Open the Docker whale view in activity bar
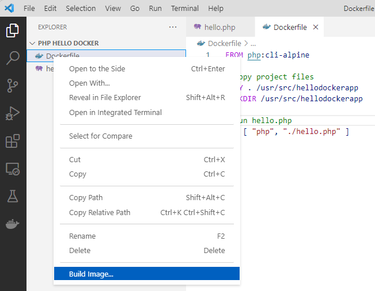Viewport: 375px width, 291px height. click(x=13, y=224)
